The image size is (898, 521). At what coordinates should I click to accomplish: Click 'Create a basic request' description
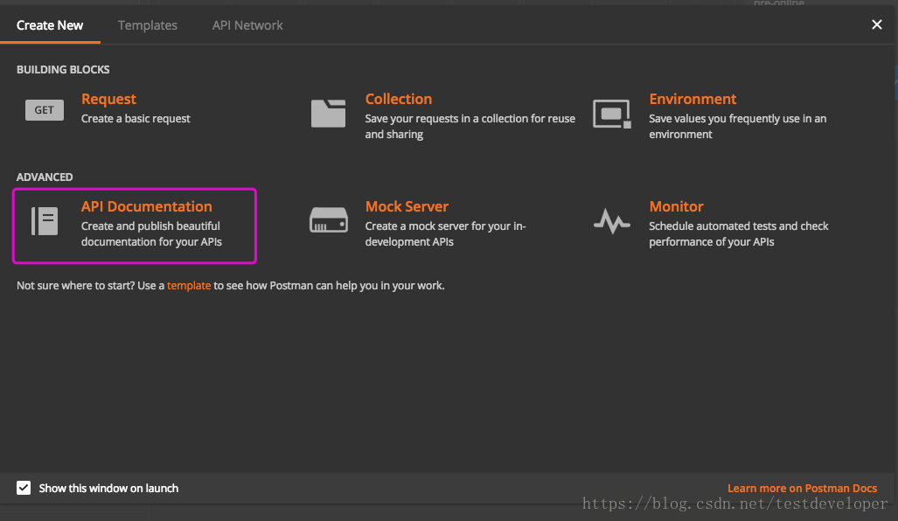point(136,119)
